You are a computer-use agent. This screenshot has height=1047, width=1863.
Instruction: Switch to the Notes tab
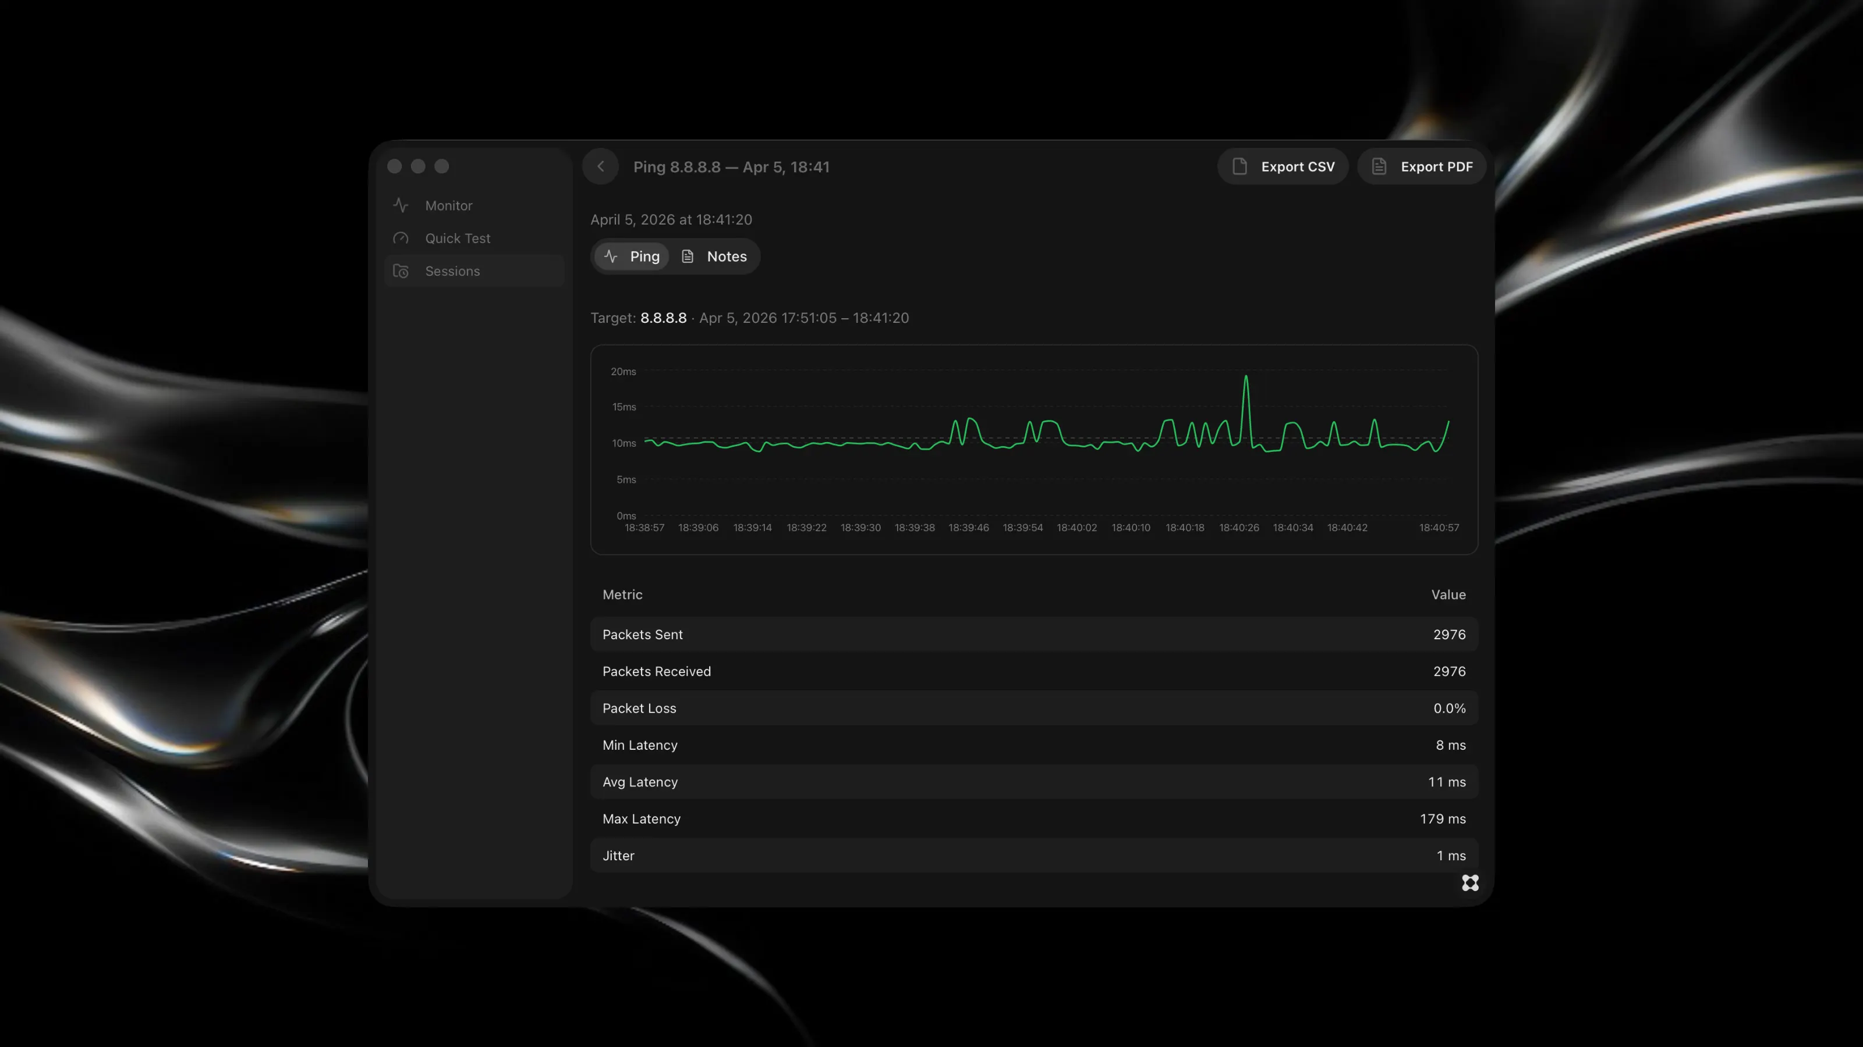pos(714,257)
